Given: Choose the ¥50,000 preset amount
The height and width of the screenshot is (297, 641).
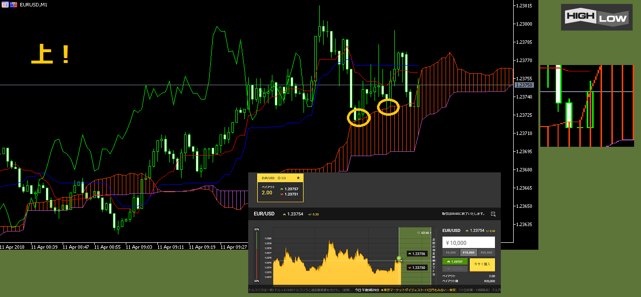Looking at the screenshot, I should coord(486,252).
